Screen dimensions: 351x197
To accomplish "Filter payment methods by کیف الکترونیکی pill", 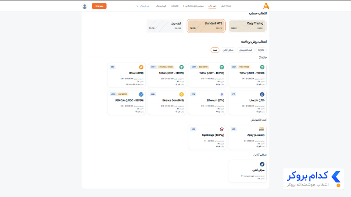I will click(x=245, y=50).
